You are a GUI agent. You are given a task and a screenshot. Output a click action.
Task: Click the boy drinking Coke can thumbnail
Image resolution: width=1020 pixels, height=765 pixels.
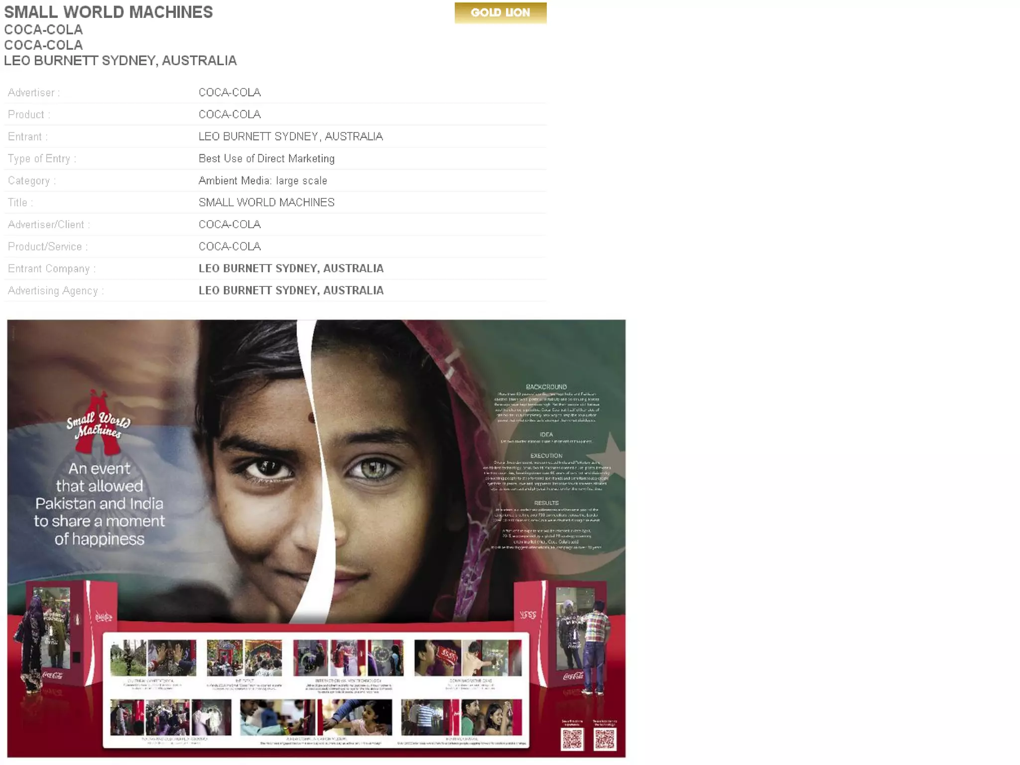437,657
